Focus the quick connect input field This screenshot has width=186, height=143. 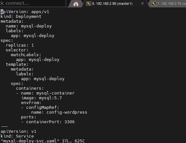(x=33, y=3)
